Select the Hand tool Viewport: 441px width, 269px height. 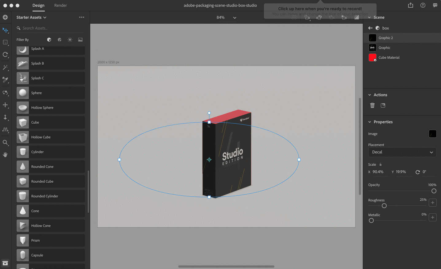(5, 155)
